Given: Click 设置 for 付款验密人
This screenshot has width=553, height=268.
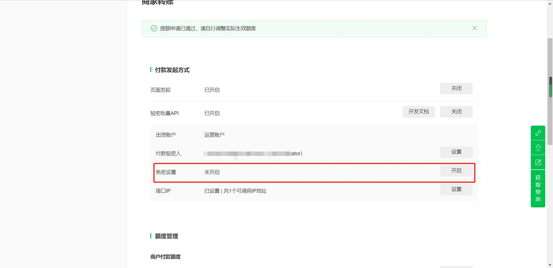Looking at the screenshot, I should point(456,152).
